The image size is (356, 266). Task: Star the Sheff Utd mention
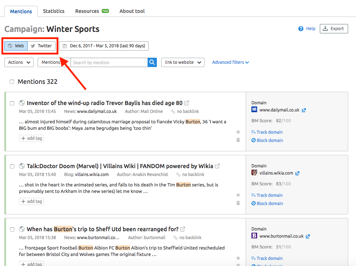(238, 258)
